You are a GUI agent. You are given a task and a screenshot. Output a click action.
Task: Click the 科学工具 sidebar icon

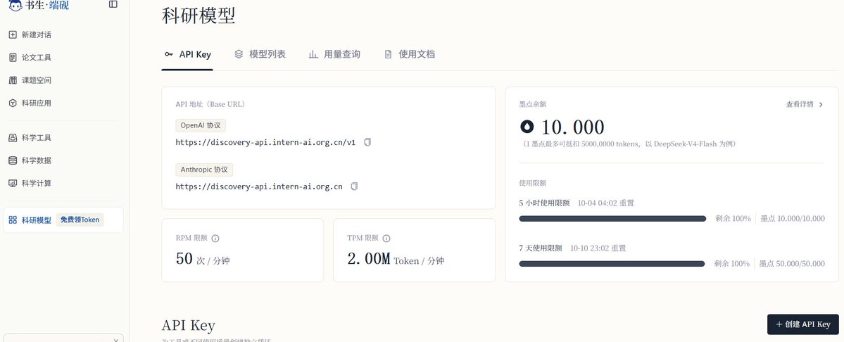13,138
